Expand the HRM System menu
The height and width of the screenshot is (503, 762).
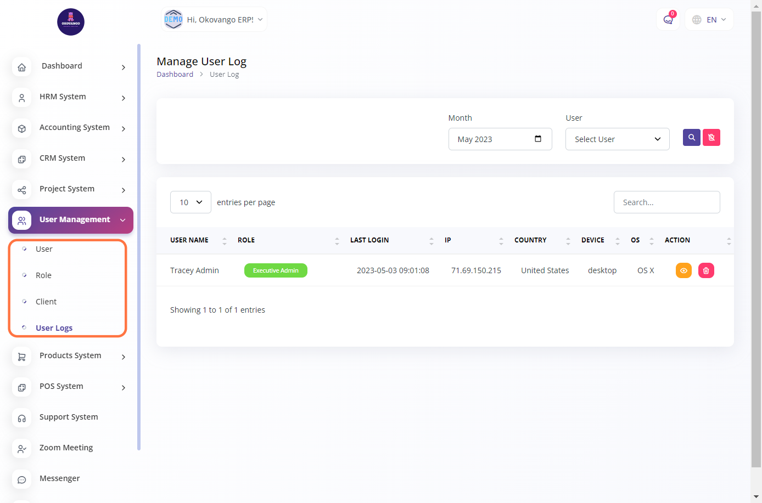coord(70,97)
